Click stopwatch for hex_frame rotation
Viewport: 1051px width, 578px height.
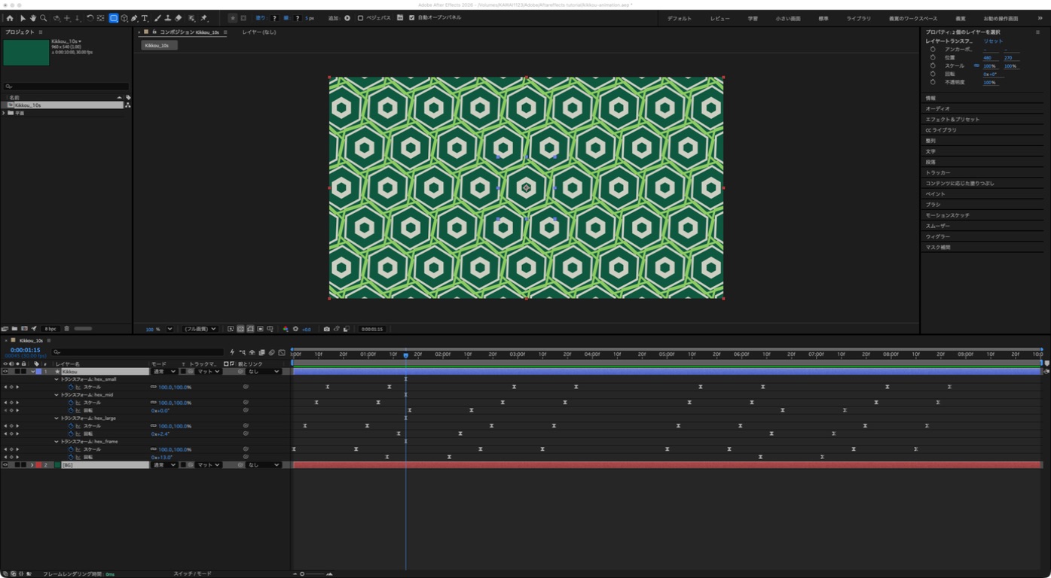71,457
